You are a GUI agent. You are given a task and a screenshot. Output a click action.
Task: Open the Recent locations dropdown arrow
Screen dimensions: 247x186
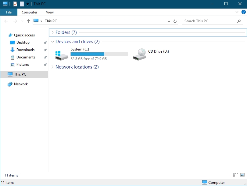click(22, 21)
